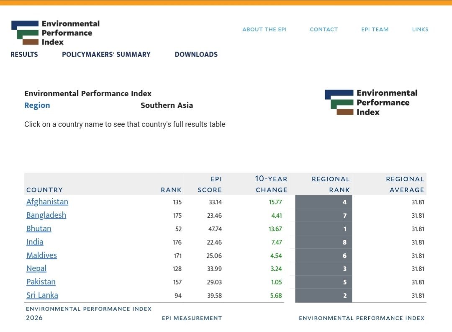Click Afghanistan's 10-year change 15.77
The width and height of the screenshot is (452, 332).
(275, 202)
